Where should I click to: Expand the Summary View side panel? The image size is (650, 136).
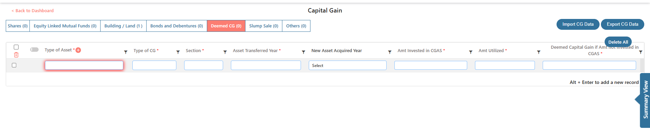(645, 100)
